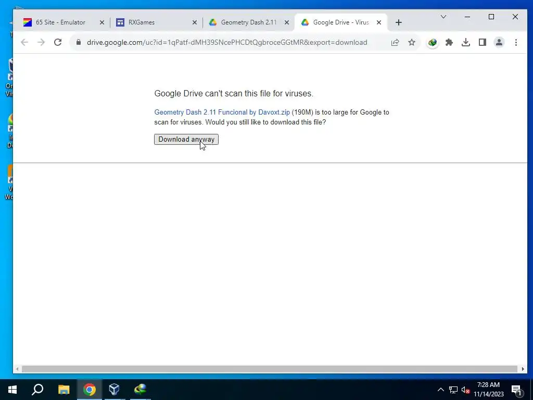Reload the current page
This screenshot has height=400, width=533.
[58, 42]
